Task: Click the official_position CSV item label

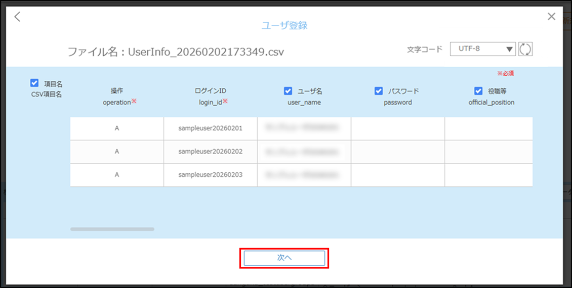Action: coord(492,103)
